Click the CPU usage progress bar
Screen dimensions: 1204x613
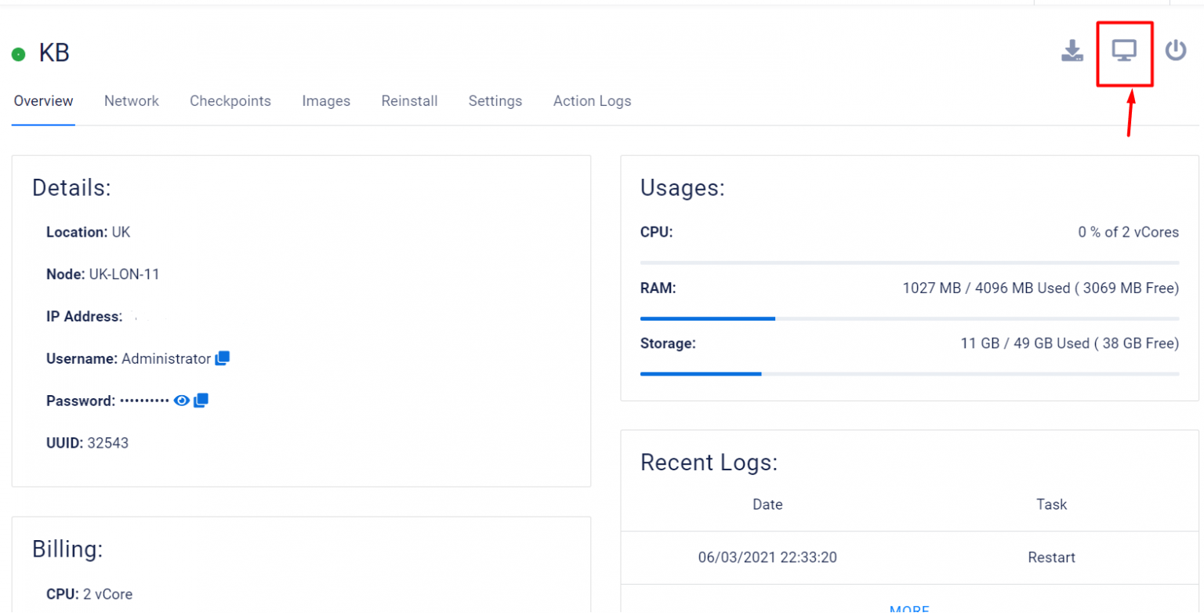(909, 263)
